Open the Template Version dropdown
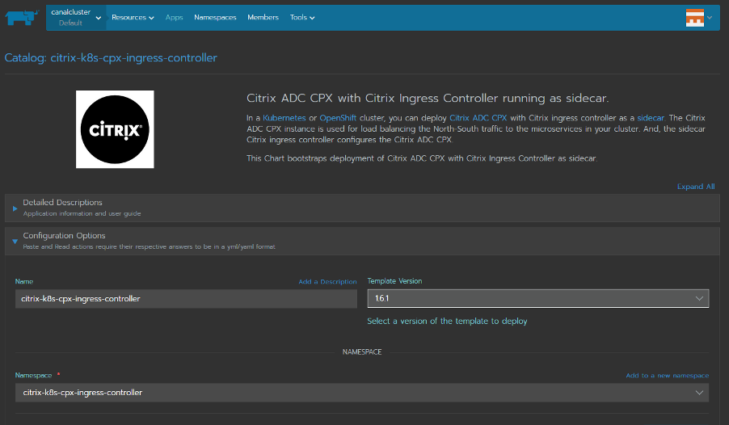This screenshot has height=425, width=729. click(538, 298)
